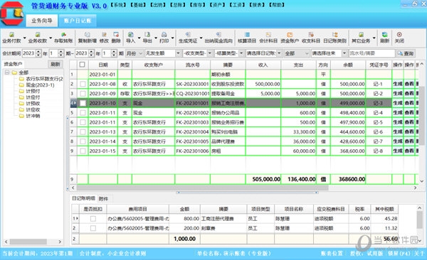The image size is (427, 260).
Task: Click the 修改 edit icon
Action: coord(104,38)
